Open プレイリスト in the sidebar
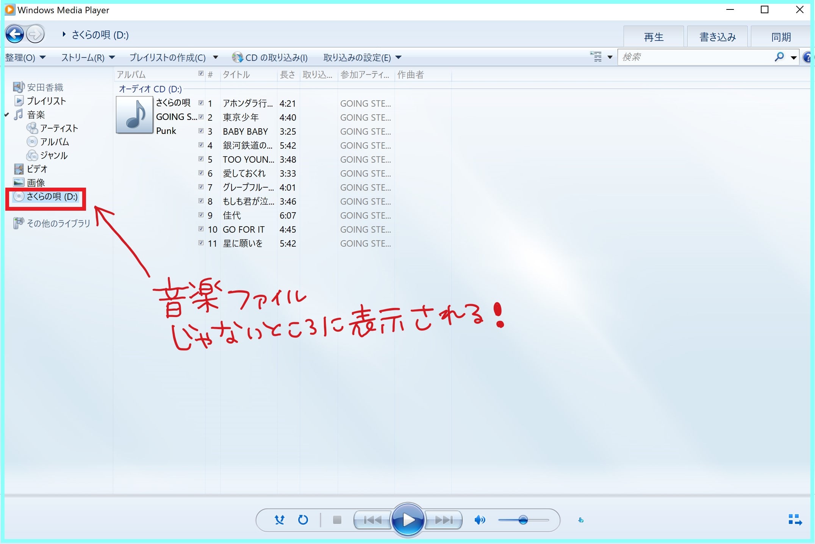The image size is (815, 544). point(40,101)
